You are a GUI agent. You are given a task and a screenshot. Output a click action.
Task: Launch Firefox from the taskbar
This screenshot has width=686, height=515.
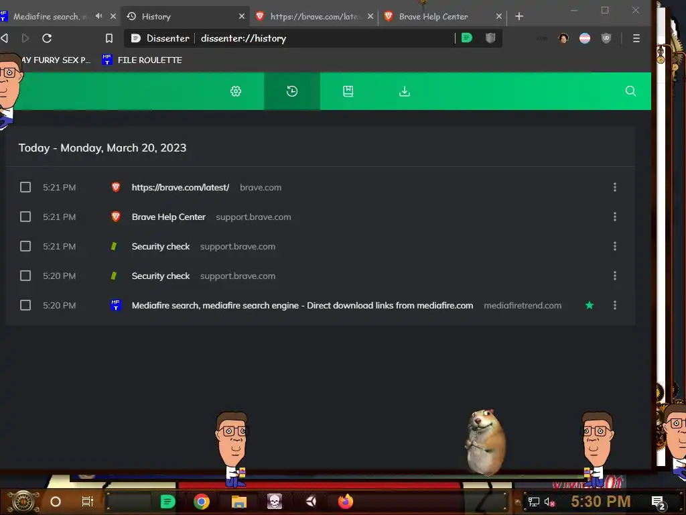[x=346, y=502]
